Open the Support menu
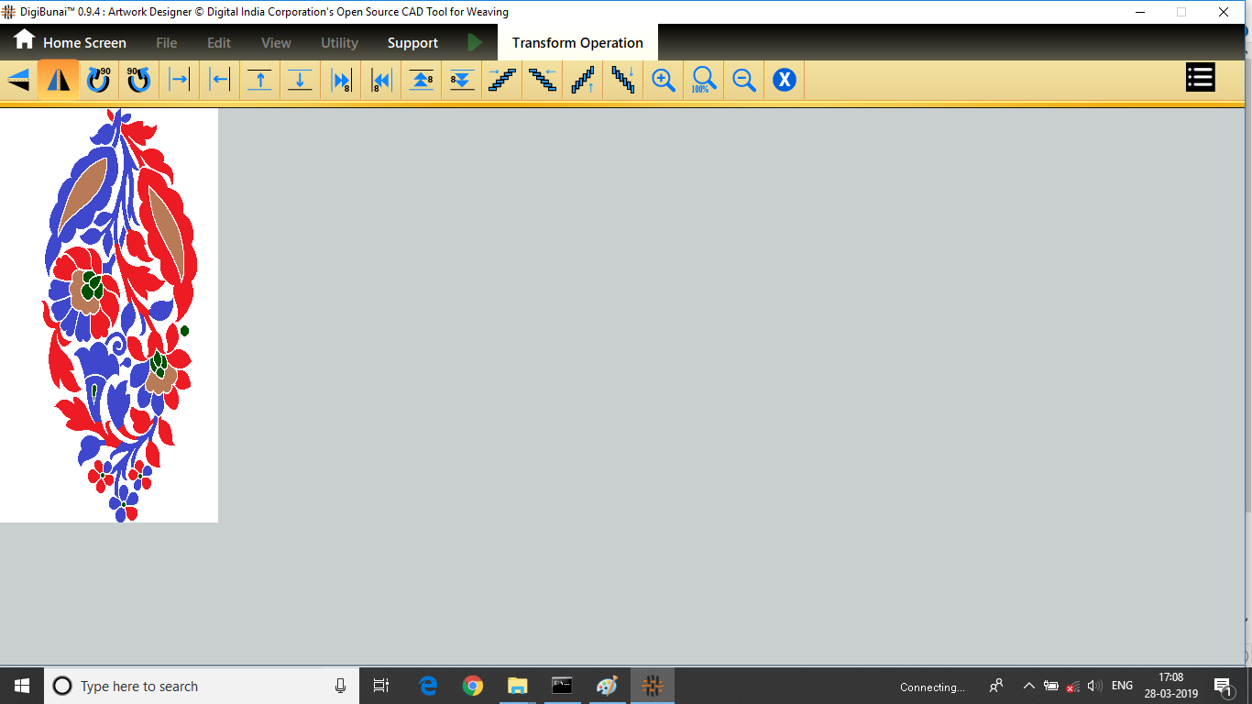 coord(412,43)
